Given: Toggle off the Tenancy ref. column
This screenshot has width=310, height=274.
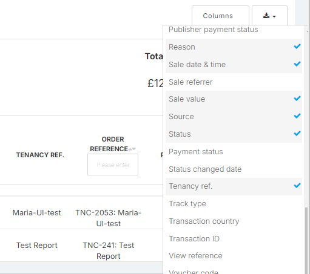Looking at the screenshot, I should pos(234,186).
